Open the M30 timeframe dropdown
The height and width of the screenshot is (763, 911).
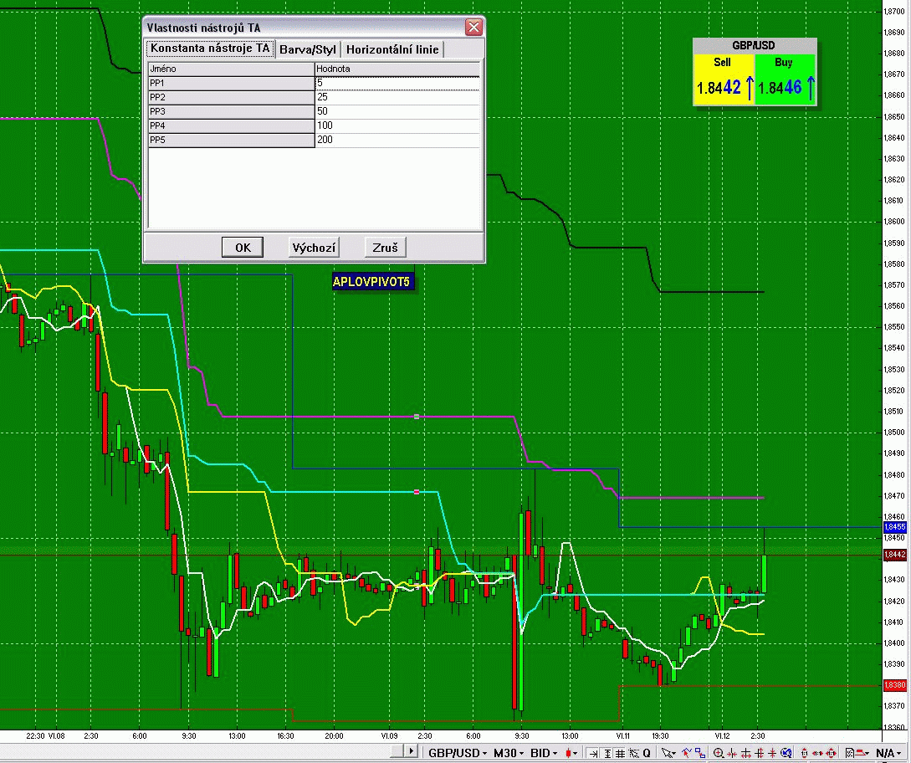point(509,752)
